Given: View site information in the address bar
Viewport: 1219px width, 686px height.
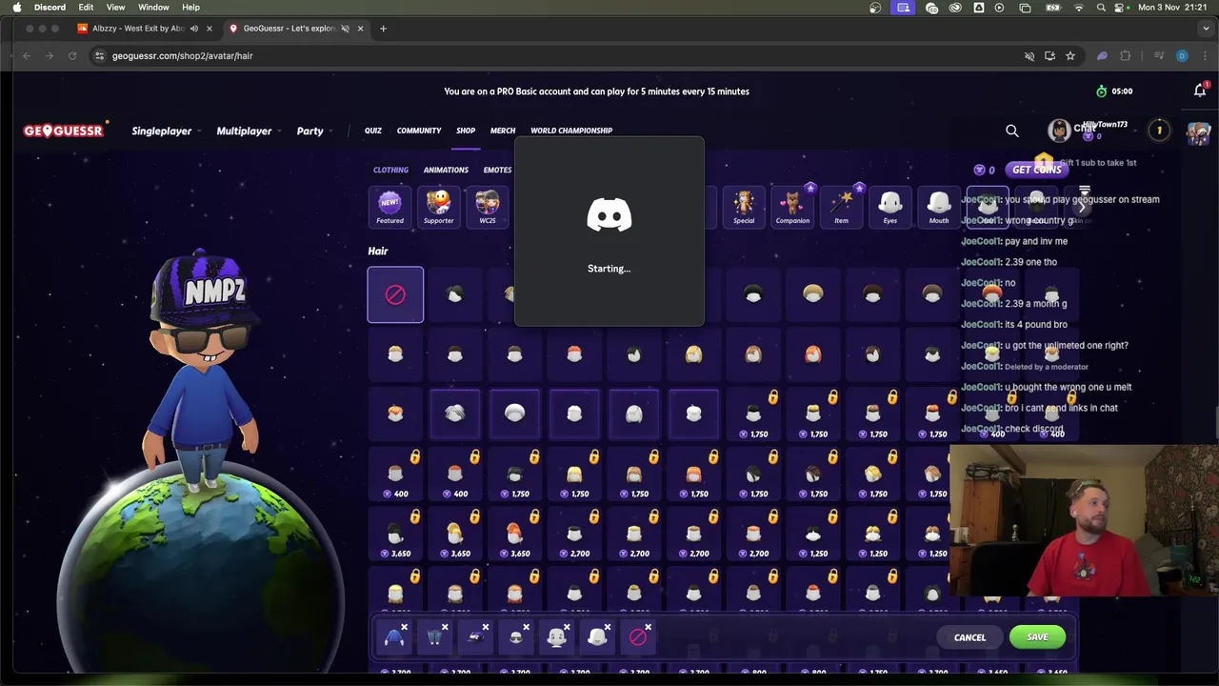Looking at the screenshot, I should tap(99, 56).
